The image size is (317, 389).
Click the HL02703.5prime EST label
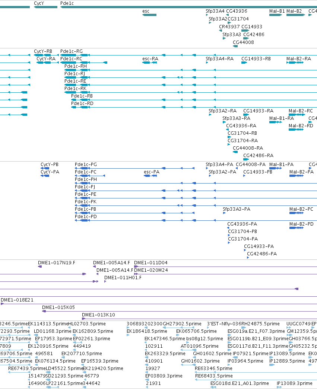87,323
